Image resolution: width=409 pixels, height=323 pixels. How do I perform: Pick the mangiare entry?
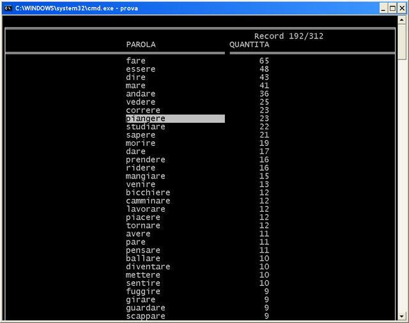[146, 177]
